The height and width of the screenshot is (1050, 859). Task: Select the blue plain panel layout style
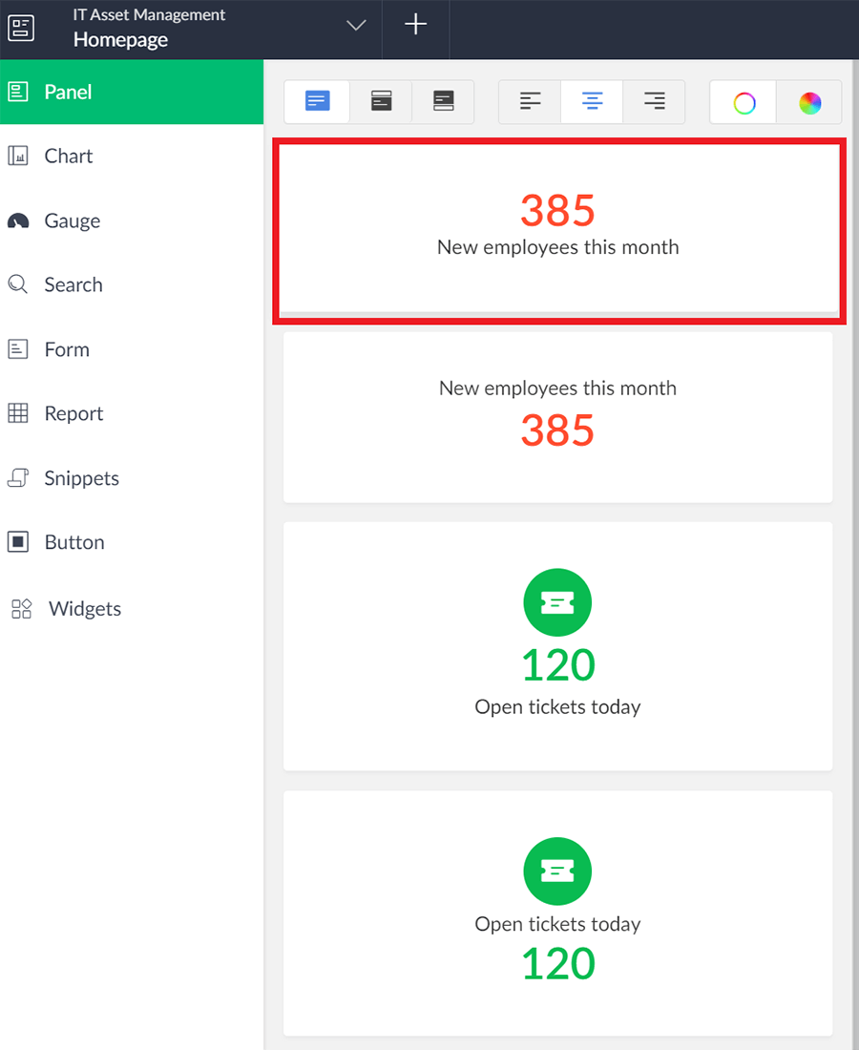[x=318, y=102]
